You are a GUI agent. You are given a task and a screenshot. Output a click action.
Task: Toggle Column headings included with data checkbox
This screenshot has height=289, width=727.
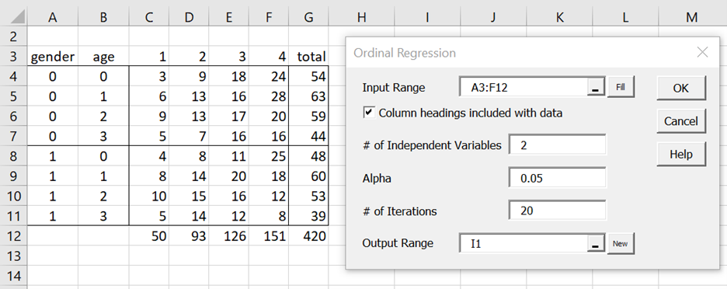(369, 113)
